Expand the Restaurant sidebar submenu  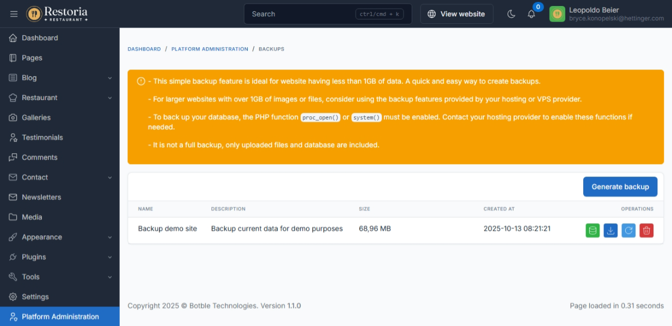click(x=109, y=98)
